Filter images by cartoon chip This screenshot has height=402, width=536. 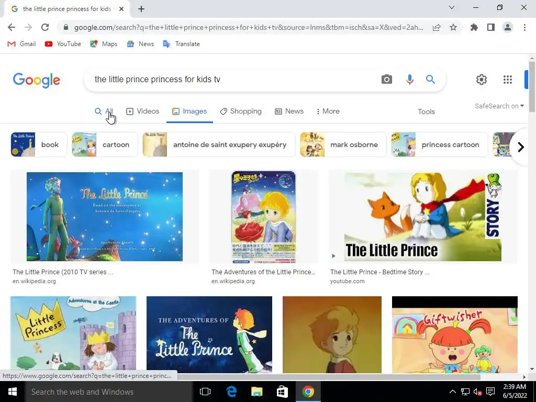tap(105, 144)
